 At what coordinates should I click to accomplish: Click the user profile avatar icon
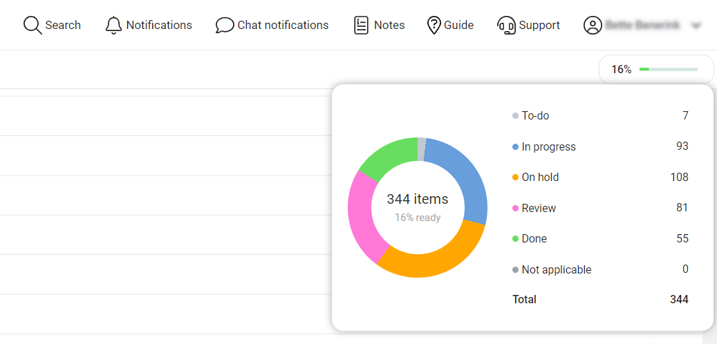click(x=593, y=26)
